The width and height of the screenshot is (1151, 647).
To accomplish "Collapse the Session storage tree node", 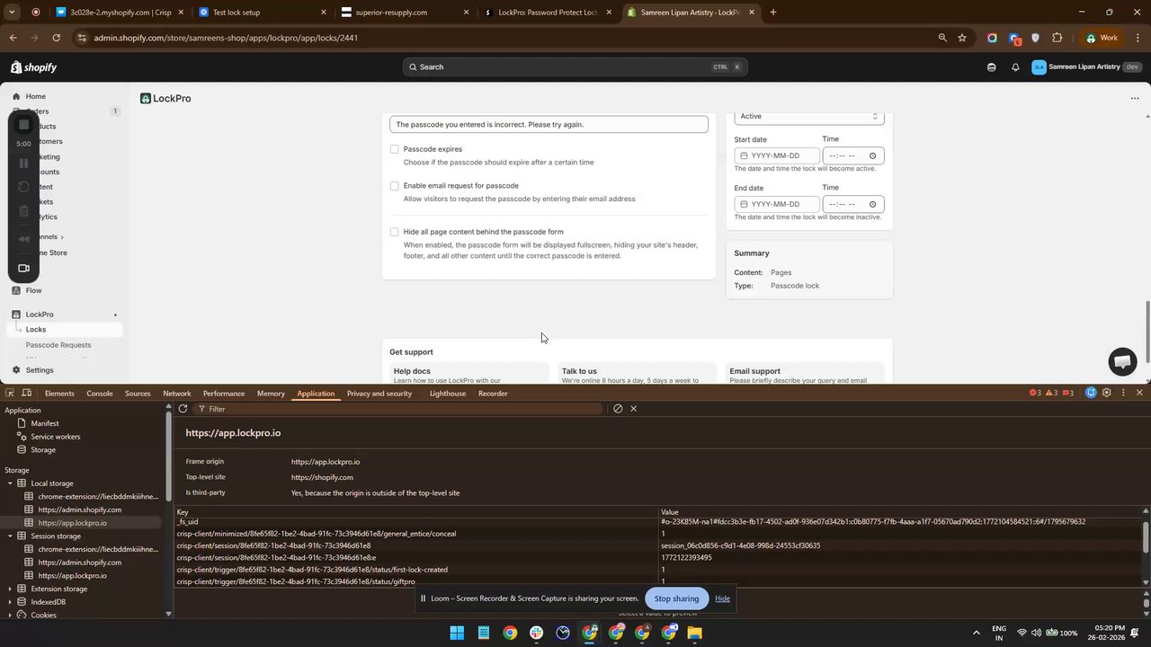I will coord(10,536).
